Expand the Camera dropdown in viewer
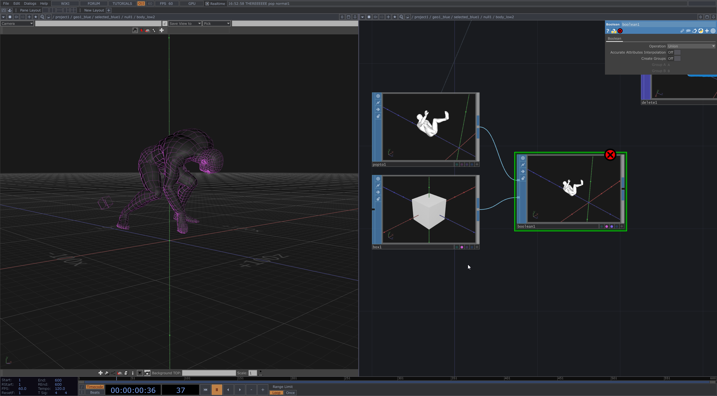This screenshot has height=396, width=717. pos(17,24)
